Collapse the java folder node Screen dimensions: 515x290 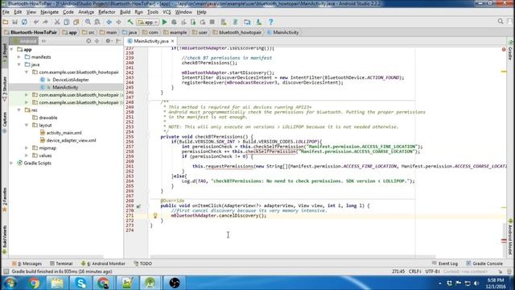click(19, 64)
